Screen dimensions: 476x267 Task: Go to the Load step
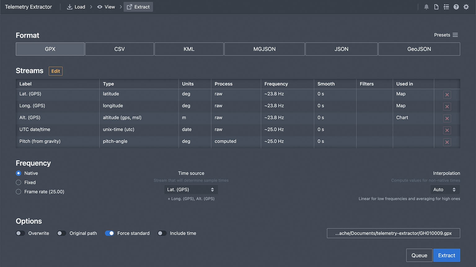[x=76, y=7]
